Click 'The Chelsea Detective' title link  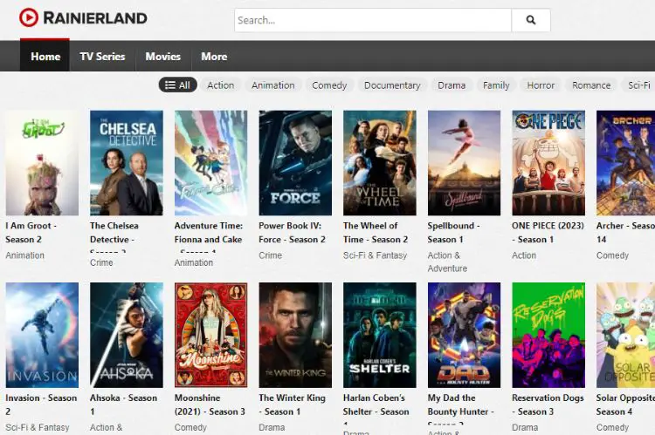pyautogui.click(x=114, y=236)
